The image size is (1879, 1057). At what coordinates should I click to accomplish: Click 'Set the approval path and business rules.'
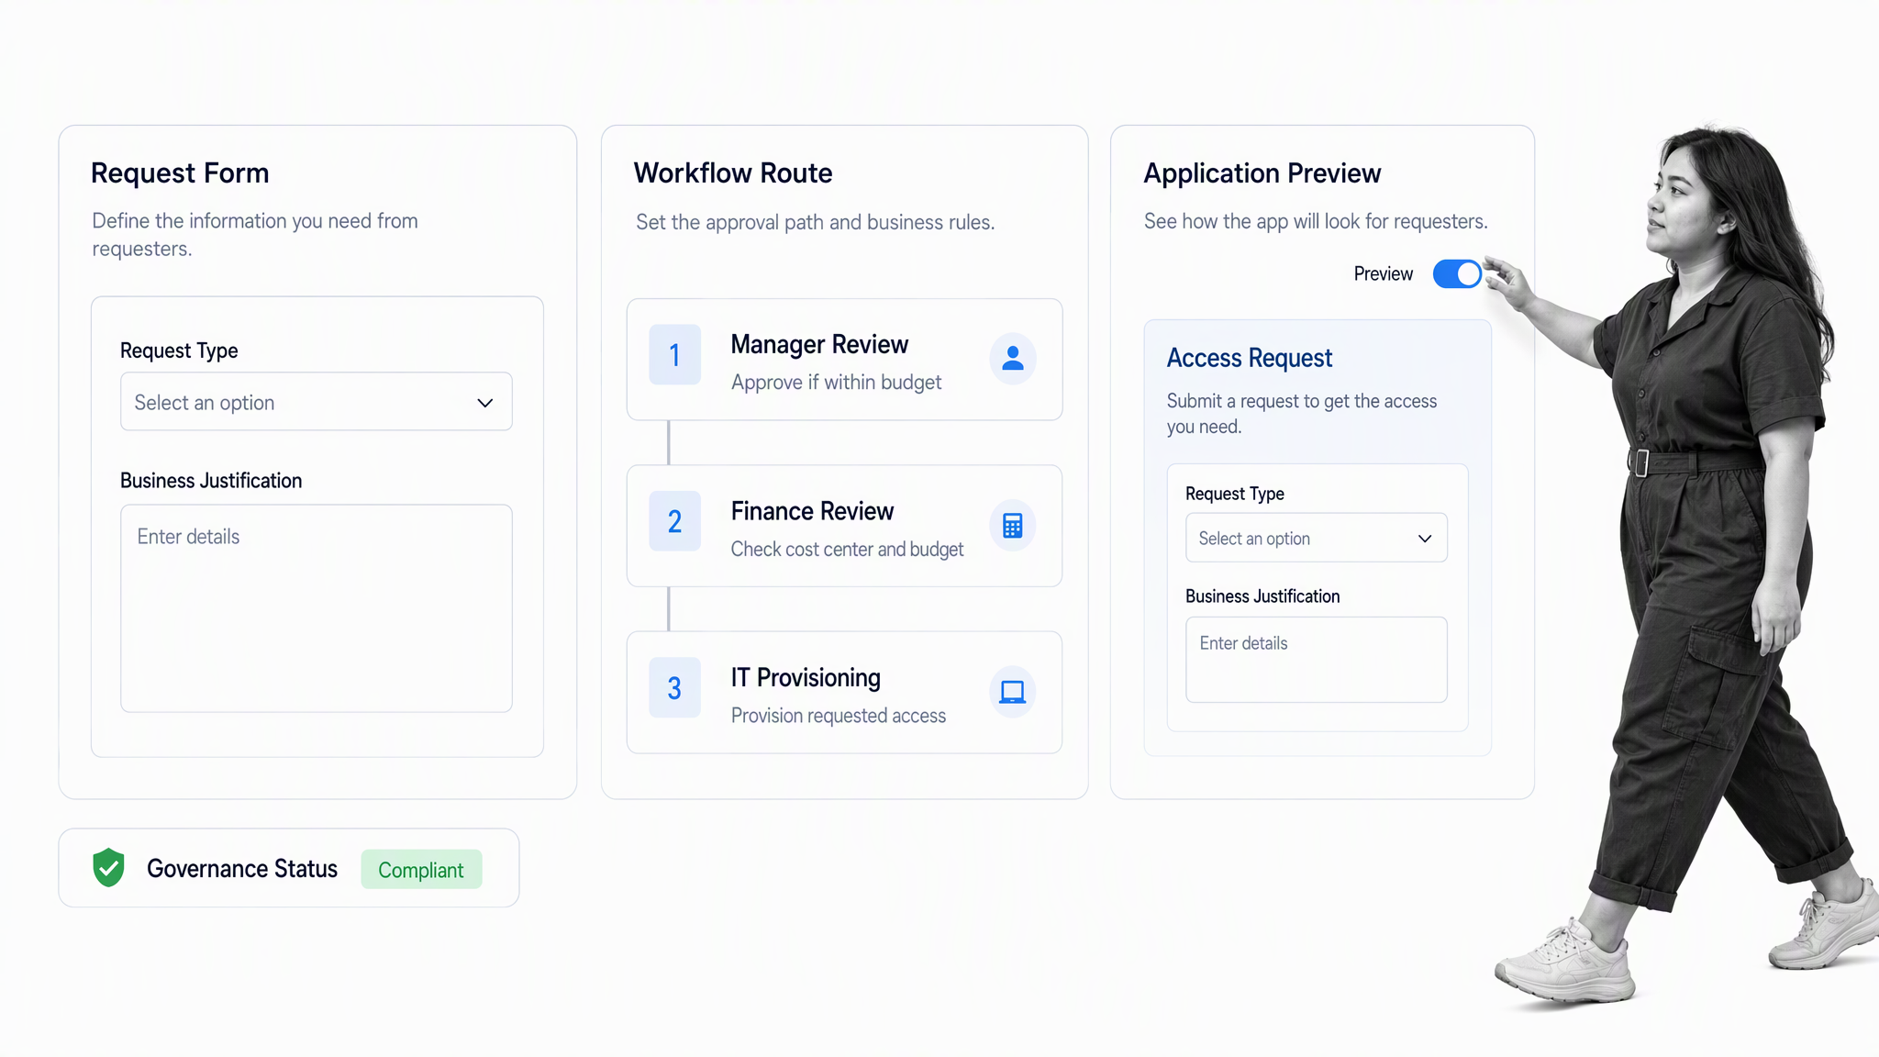point(816,222)
